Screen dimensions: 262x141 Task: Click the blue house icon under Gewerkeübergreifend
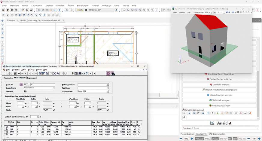[203, 113]
